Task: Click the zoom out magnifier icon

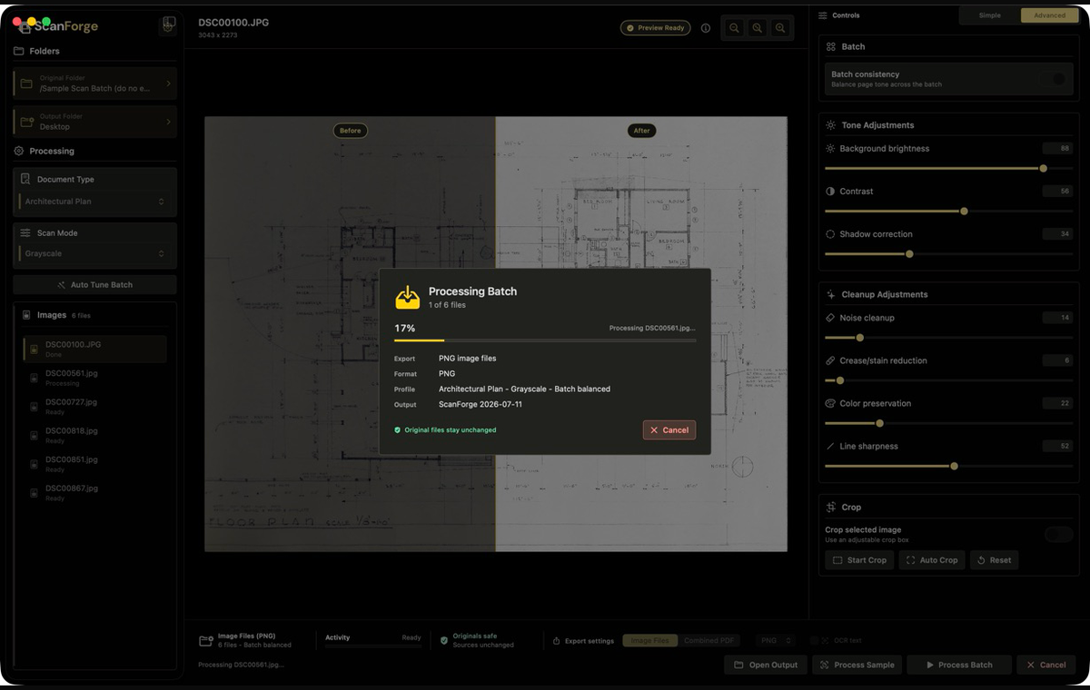Action: click(734, 28)
